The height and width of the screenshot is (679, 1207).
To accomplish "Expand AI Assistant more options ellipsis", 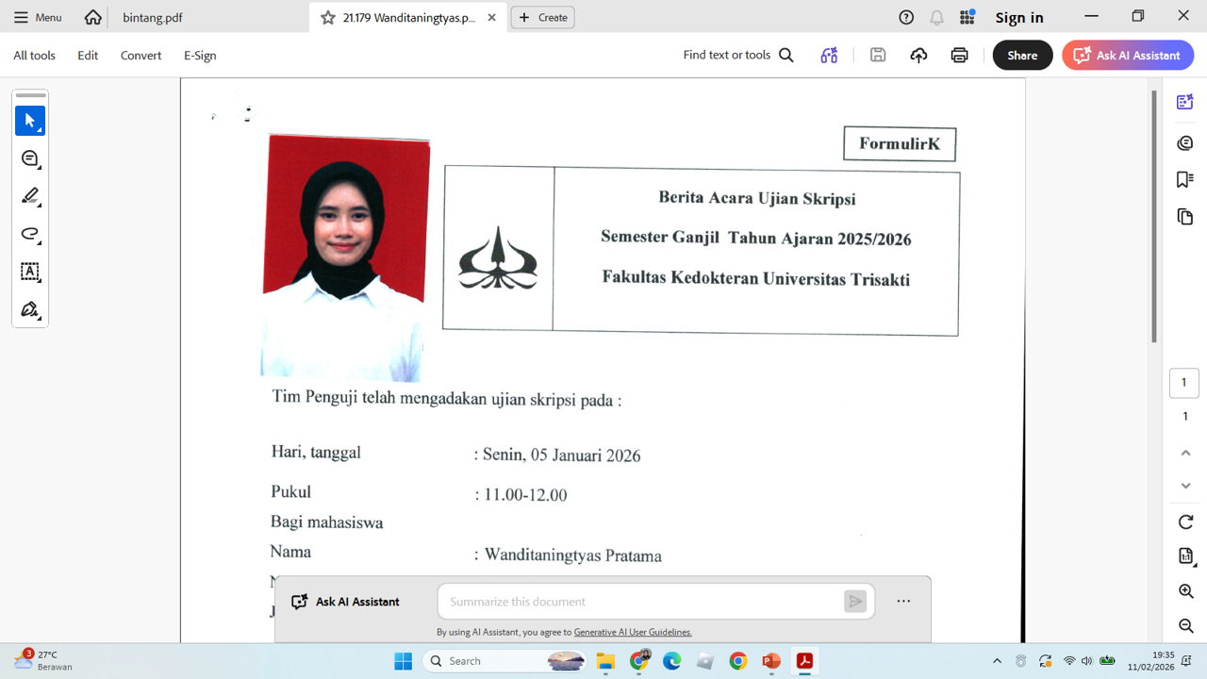I will point(903,602).
